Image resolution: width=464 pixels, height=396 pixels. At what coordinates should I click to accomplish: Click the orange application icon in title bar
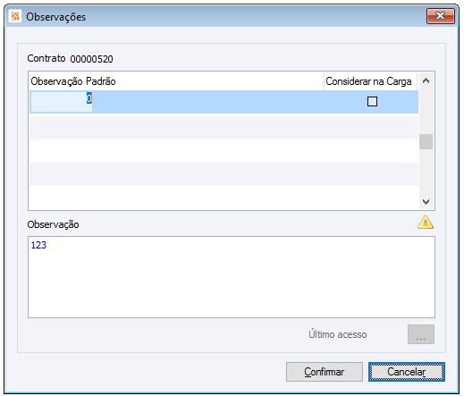point(15,16)
